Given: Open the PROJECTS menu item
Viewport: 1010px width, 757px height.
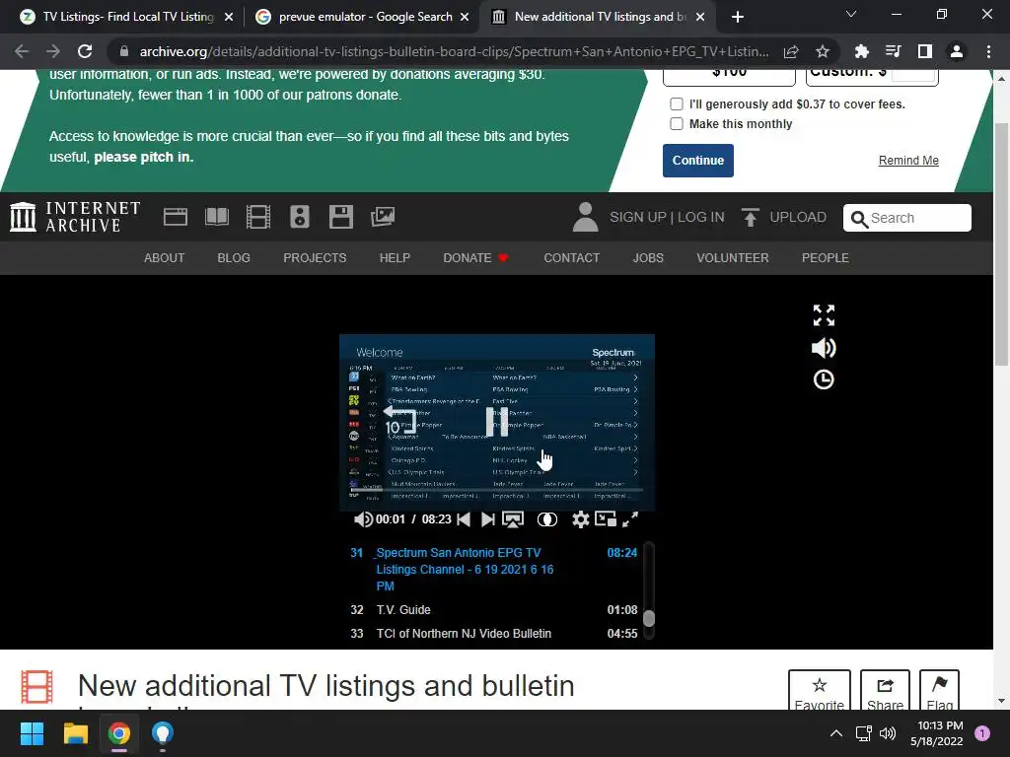Looking at the screenshot, I should (315, 257).
